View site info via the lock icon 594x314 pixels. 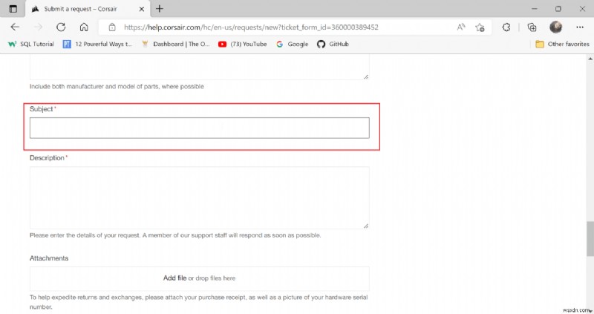112,27
